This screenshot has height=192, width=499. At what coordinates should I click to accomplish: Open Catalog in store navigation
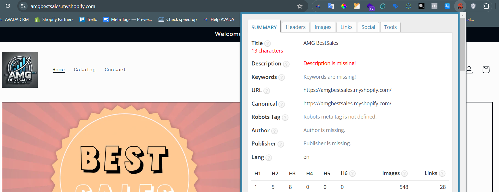[85, 70]
